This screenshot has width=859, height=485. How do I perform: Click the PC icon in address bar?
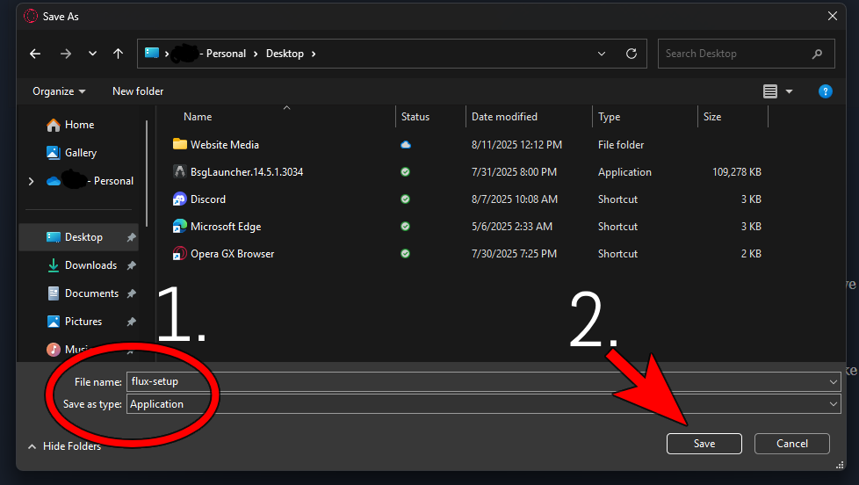point(152,54)
